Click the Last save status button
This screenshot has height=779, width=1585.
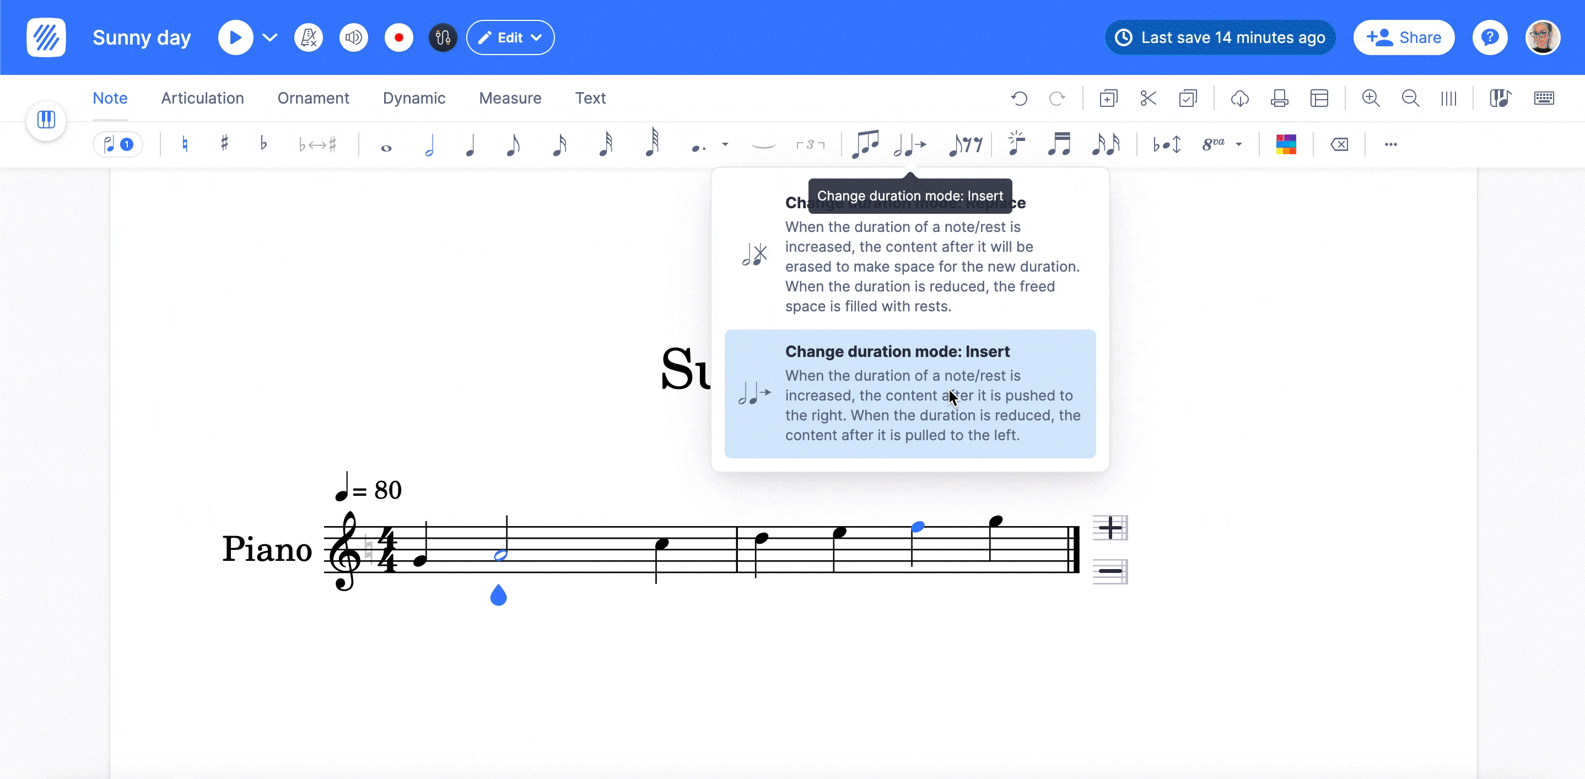[x=1220, y=37]
